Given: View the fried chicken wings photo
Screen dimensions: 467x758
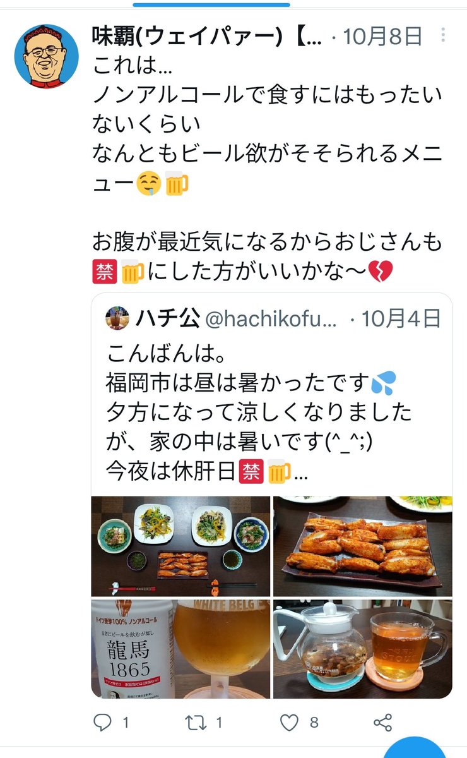Looking at the screenshot, I should pyautogui.click(x=363, y=546).
